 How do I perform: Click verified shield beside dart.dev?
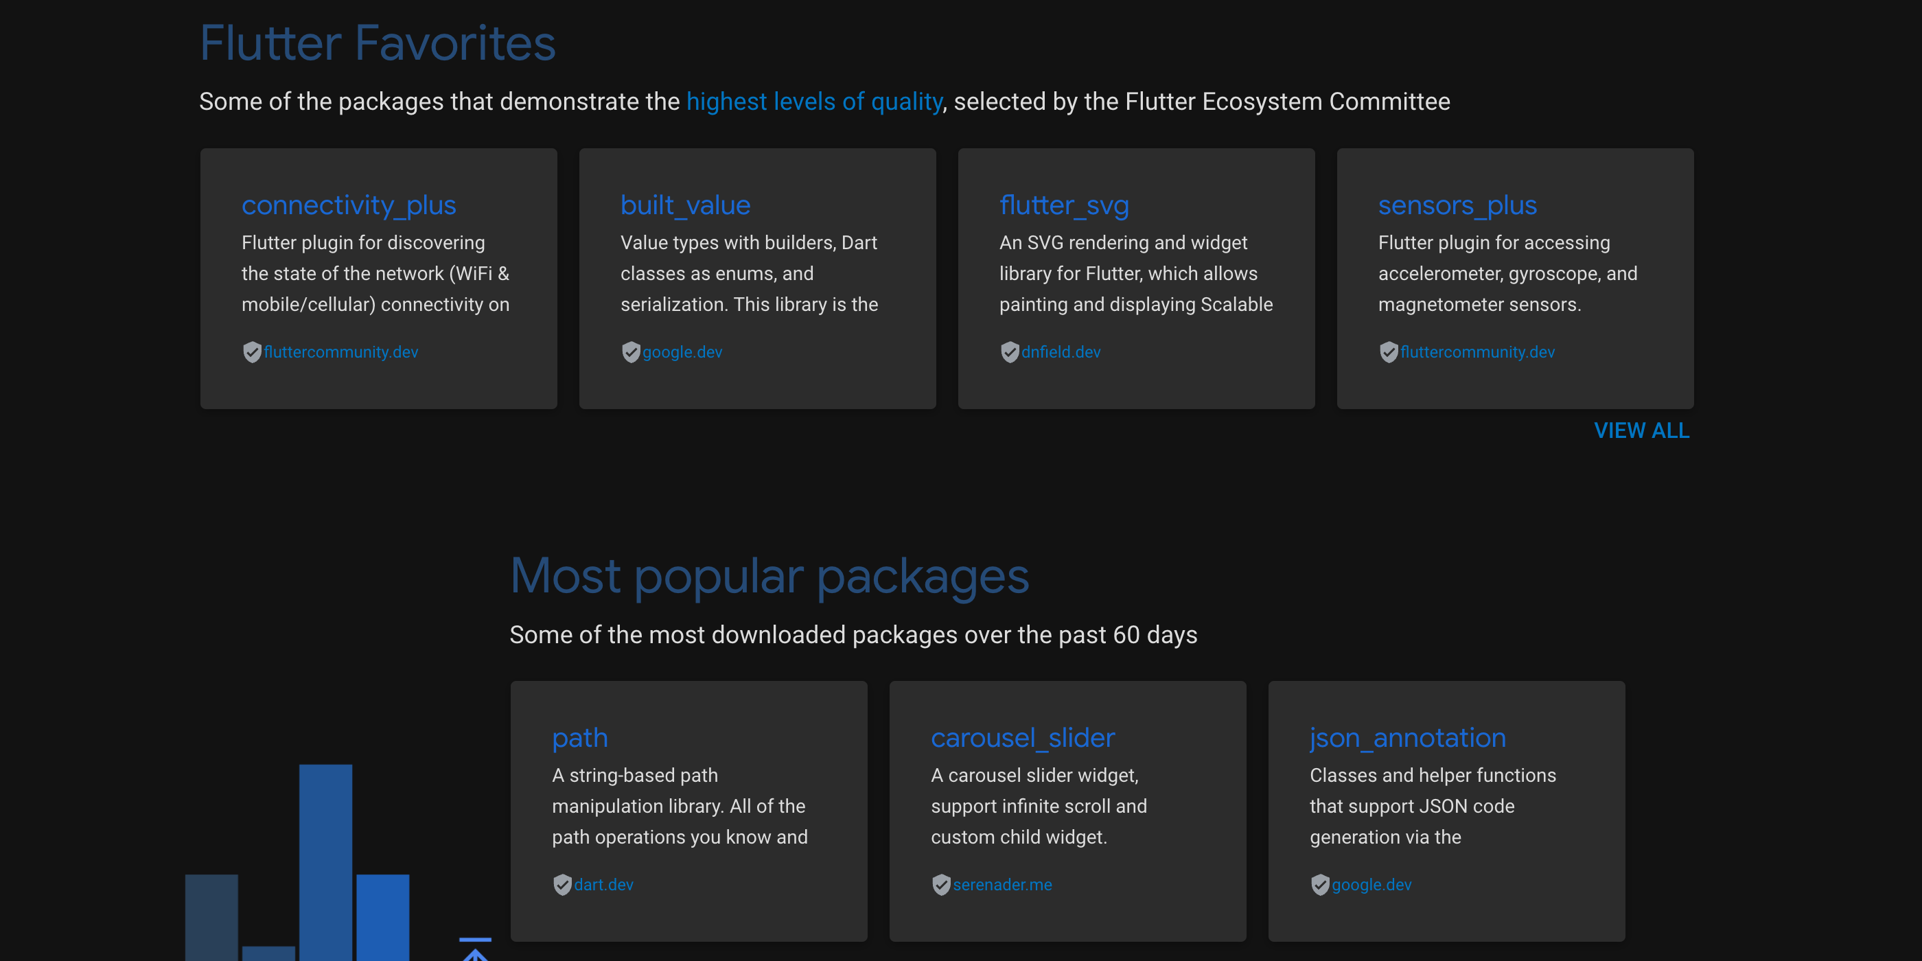coord(561,885)
